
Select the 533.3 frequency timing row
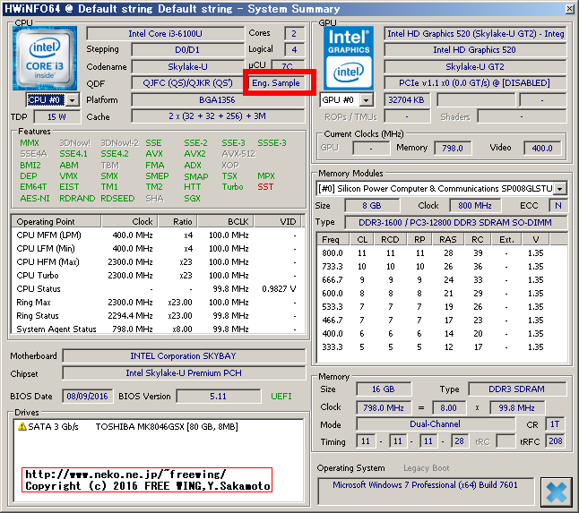click(442, 307)
